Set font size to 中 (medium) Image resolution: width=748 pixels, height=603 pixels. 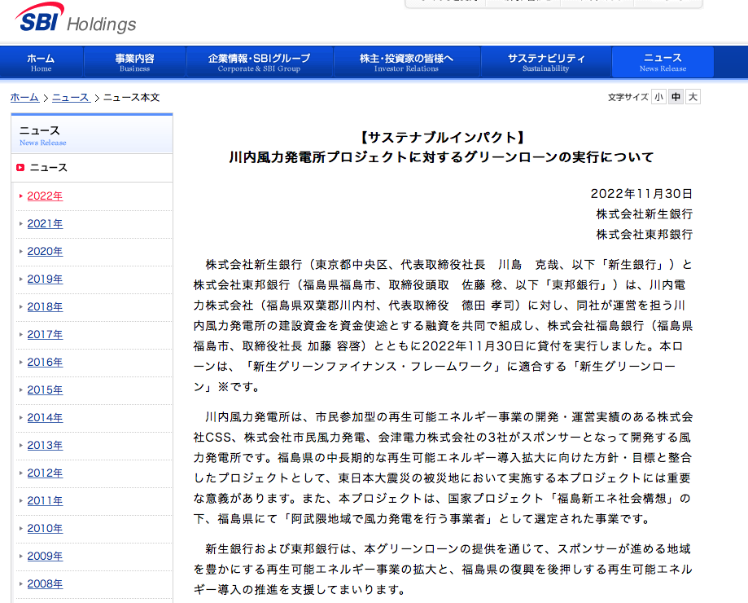coord(676,97)
